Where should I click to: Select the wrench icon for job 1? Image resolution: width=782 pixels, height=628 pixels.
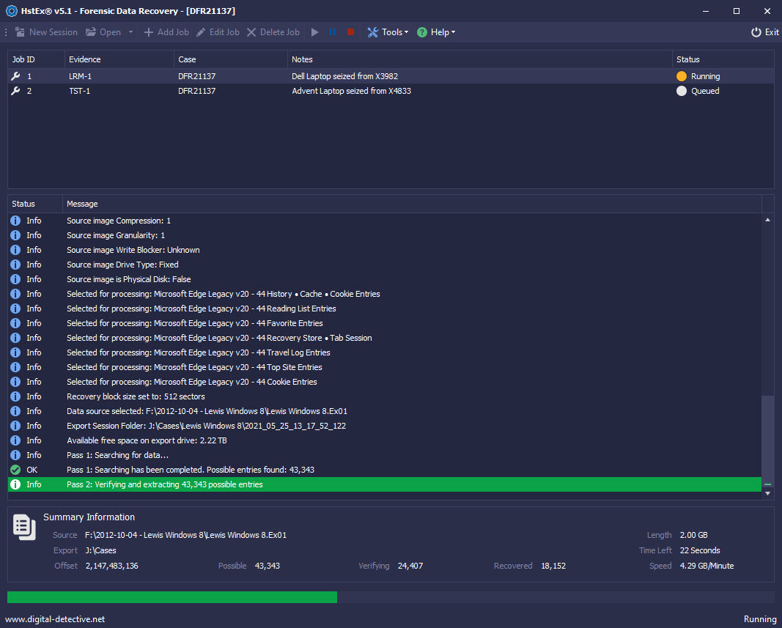pyautogui.click(x=15, y=76)
